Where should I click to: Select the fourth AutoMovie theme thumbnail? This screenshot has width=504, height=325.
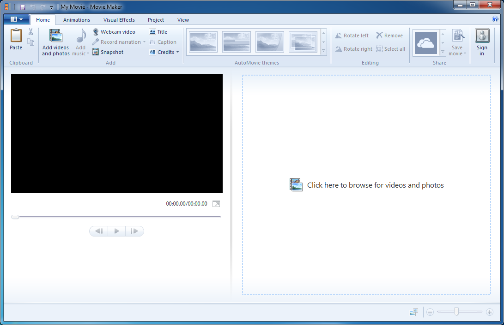pos(303,41)
